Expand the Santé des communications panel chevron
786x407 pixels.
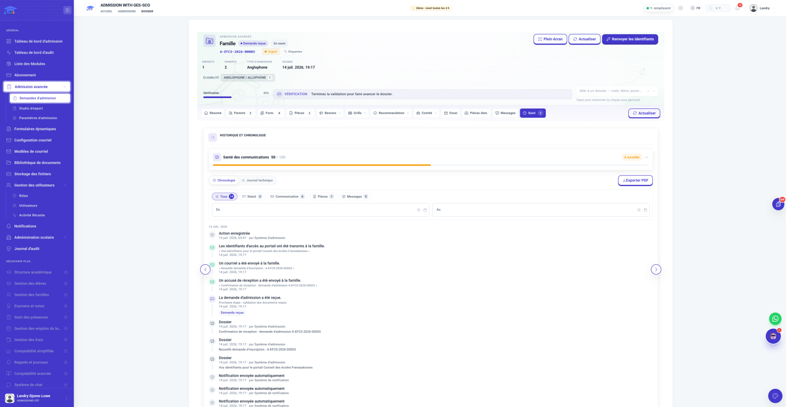tap(646, 157)
